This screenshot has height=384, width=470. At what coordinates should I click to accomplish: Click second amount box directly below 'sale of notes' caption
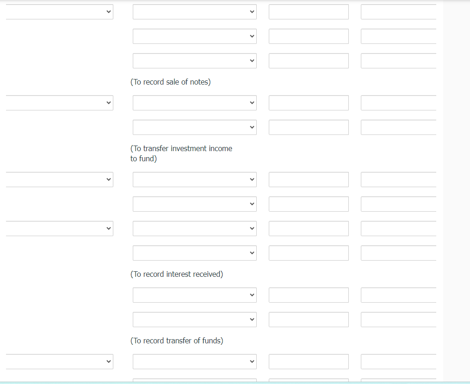398,103
